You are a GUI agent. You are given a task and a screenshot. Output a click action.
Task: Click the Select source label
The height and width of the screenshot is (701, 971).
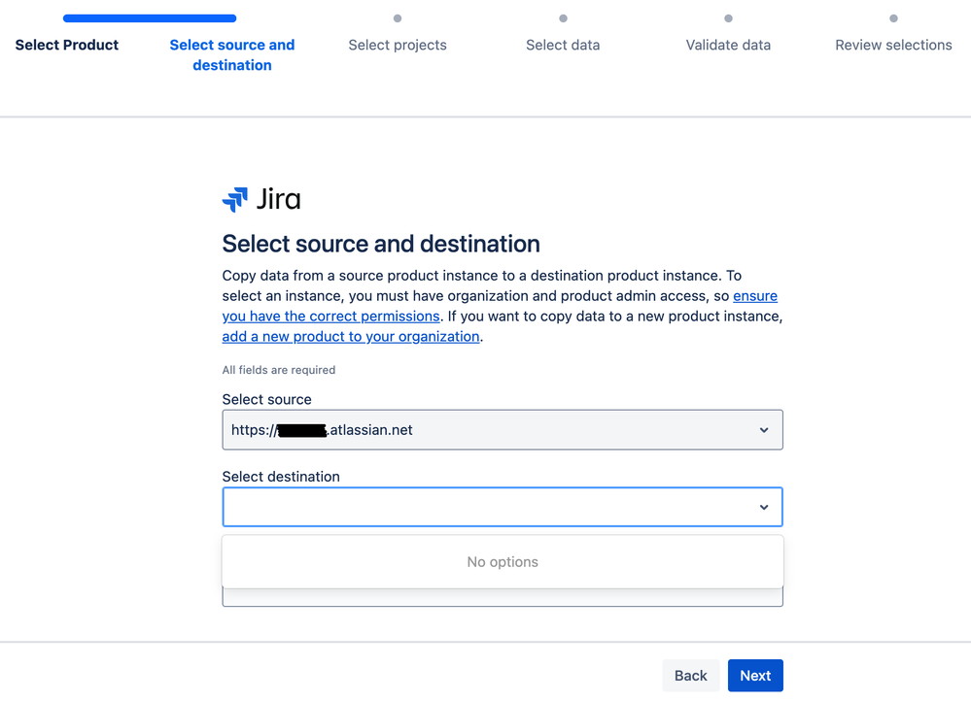click(x=267, y=400)
